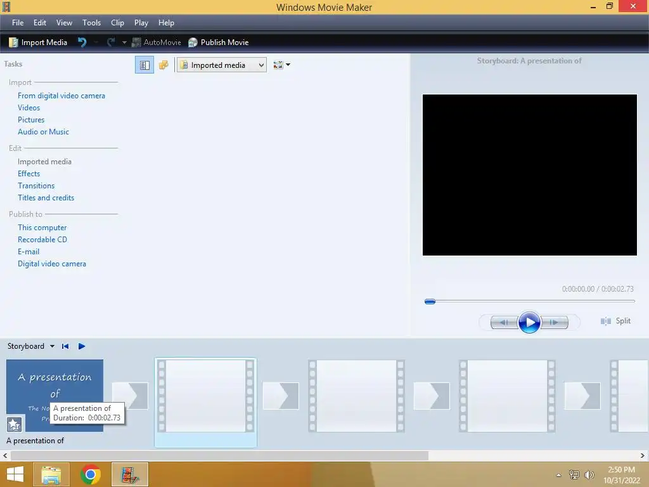This screenshot has height=487, width=649.
Task: Click the Redo arrow icon
Action: (111, 42)
